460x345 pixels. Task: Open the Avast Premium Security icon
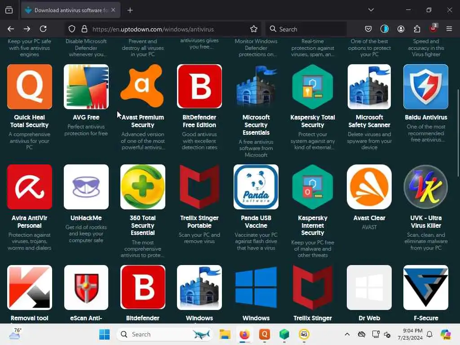[142, 87]
